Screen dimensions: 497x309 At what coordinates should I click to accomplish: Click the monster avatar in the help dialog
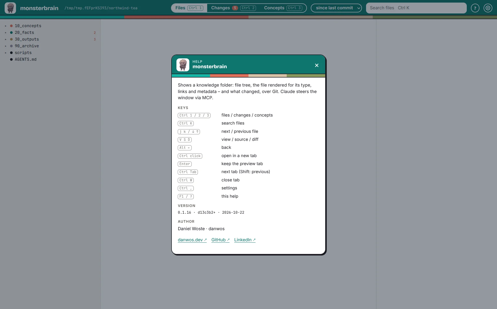pos(183,65)
